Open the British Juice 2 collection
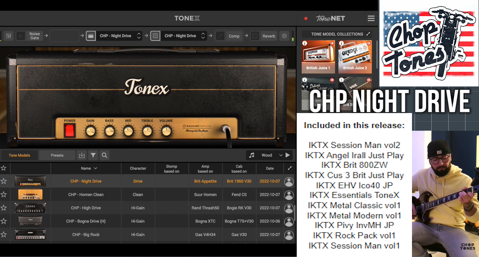The width and height of the screenshot is (479, 257). pos(355,57)
